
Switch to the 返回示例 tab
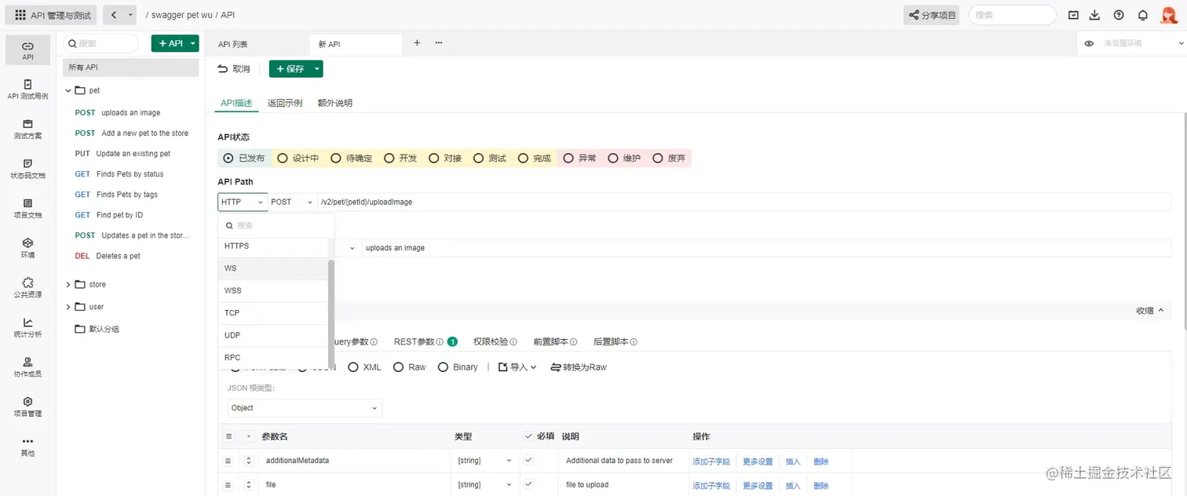tap(284, 103)
